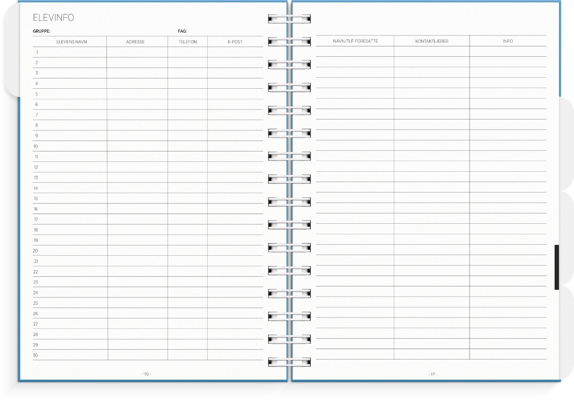Viewport: 574px width, 400px height.
Task: Click the address cell of row 5
Action: (137, 94)
